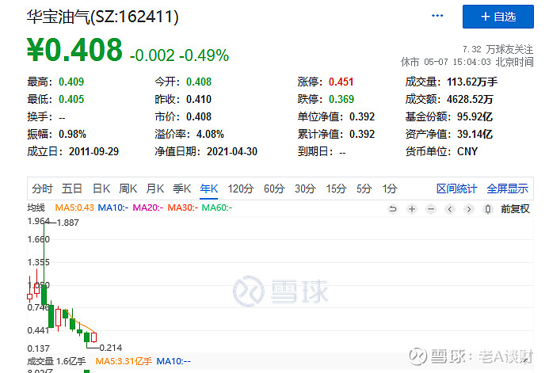Screen dimensions: 549x373
Task: Click the MA20 magenta moving average label
Action: point(148,207)
